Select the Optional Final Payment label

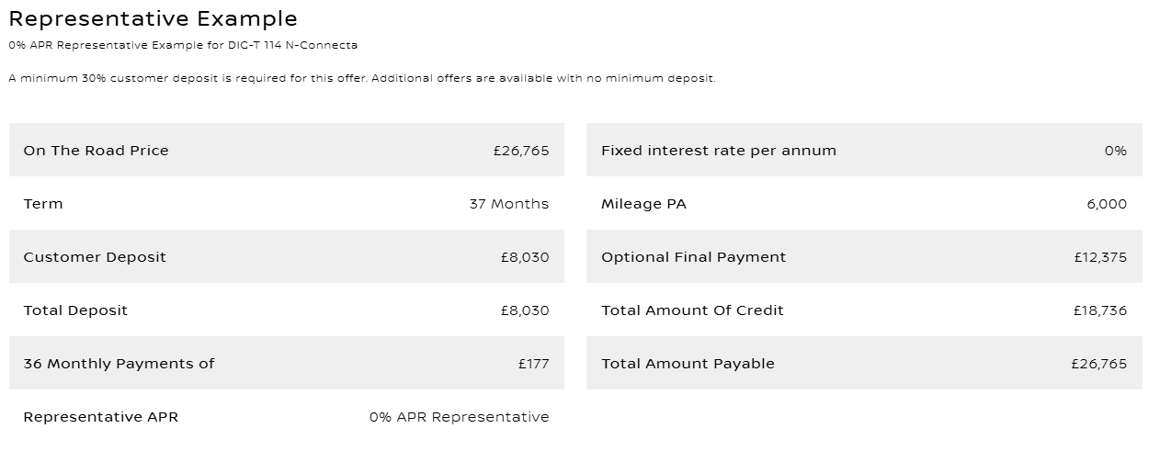pyautogui.click(x=693, y=257)
